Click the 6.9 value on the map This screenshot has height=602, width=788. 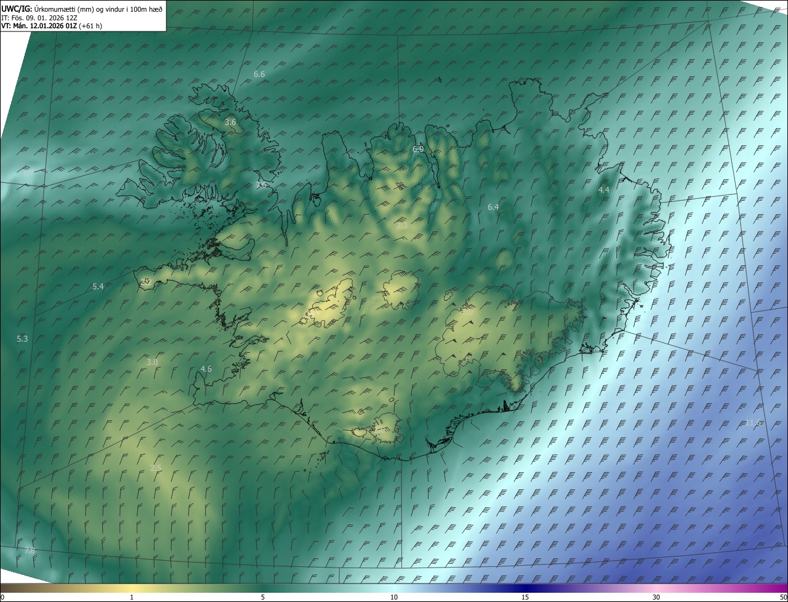click(418, 149)
